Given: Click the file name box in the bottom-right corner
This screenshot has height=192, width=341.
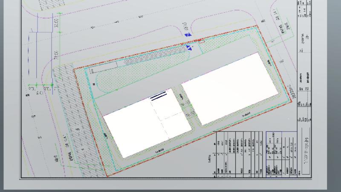Looking at the screenshot, I should (304, 150).
